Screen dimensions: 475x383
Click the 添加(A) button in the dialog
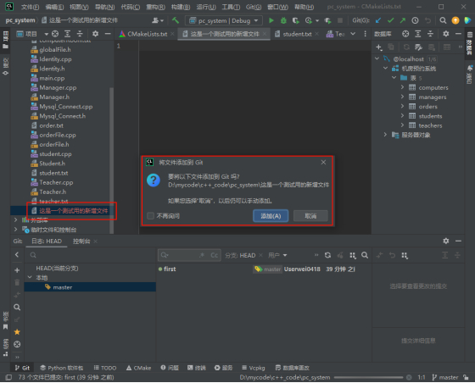coord(271,216)
